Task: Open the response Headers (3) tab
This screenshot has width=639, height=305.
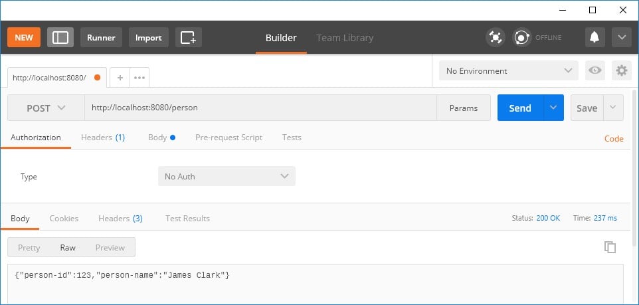Action: pyautogui.click(x=120, y=219)
